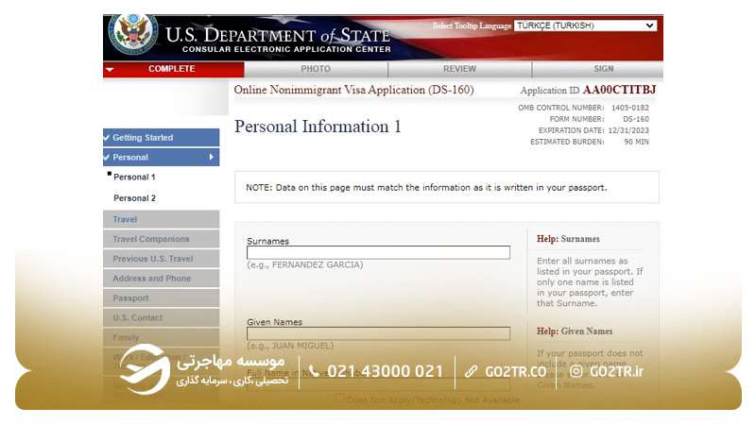Viewport: 756px width, 425px height.
Task: Click the expiration date 12/31/2023 value
Action: pyautogui.click(x=628, y=130)
